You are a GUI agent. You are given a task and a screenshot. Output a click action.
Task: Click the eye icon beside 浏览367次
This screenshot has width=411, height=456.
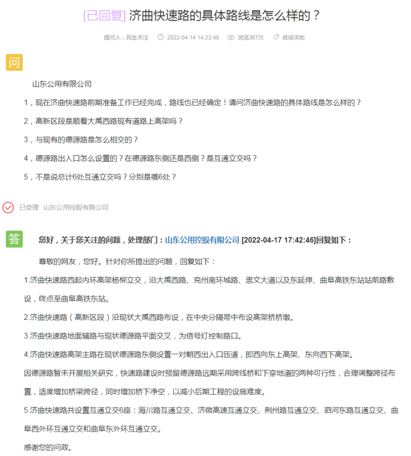[x=231, y=37]
